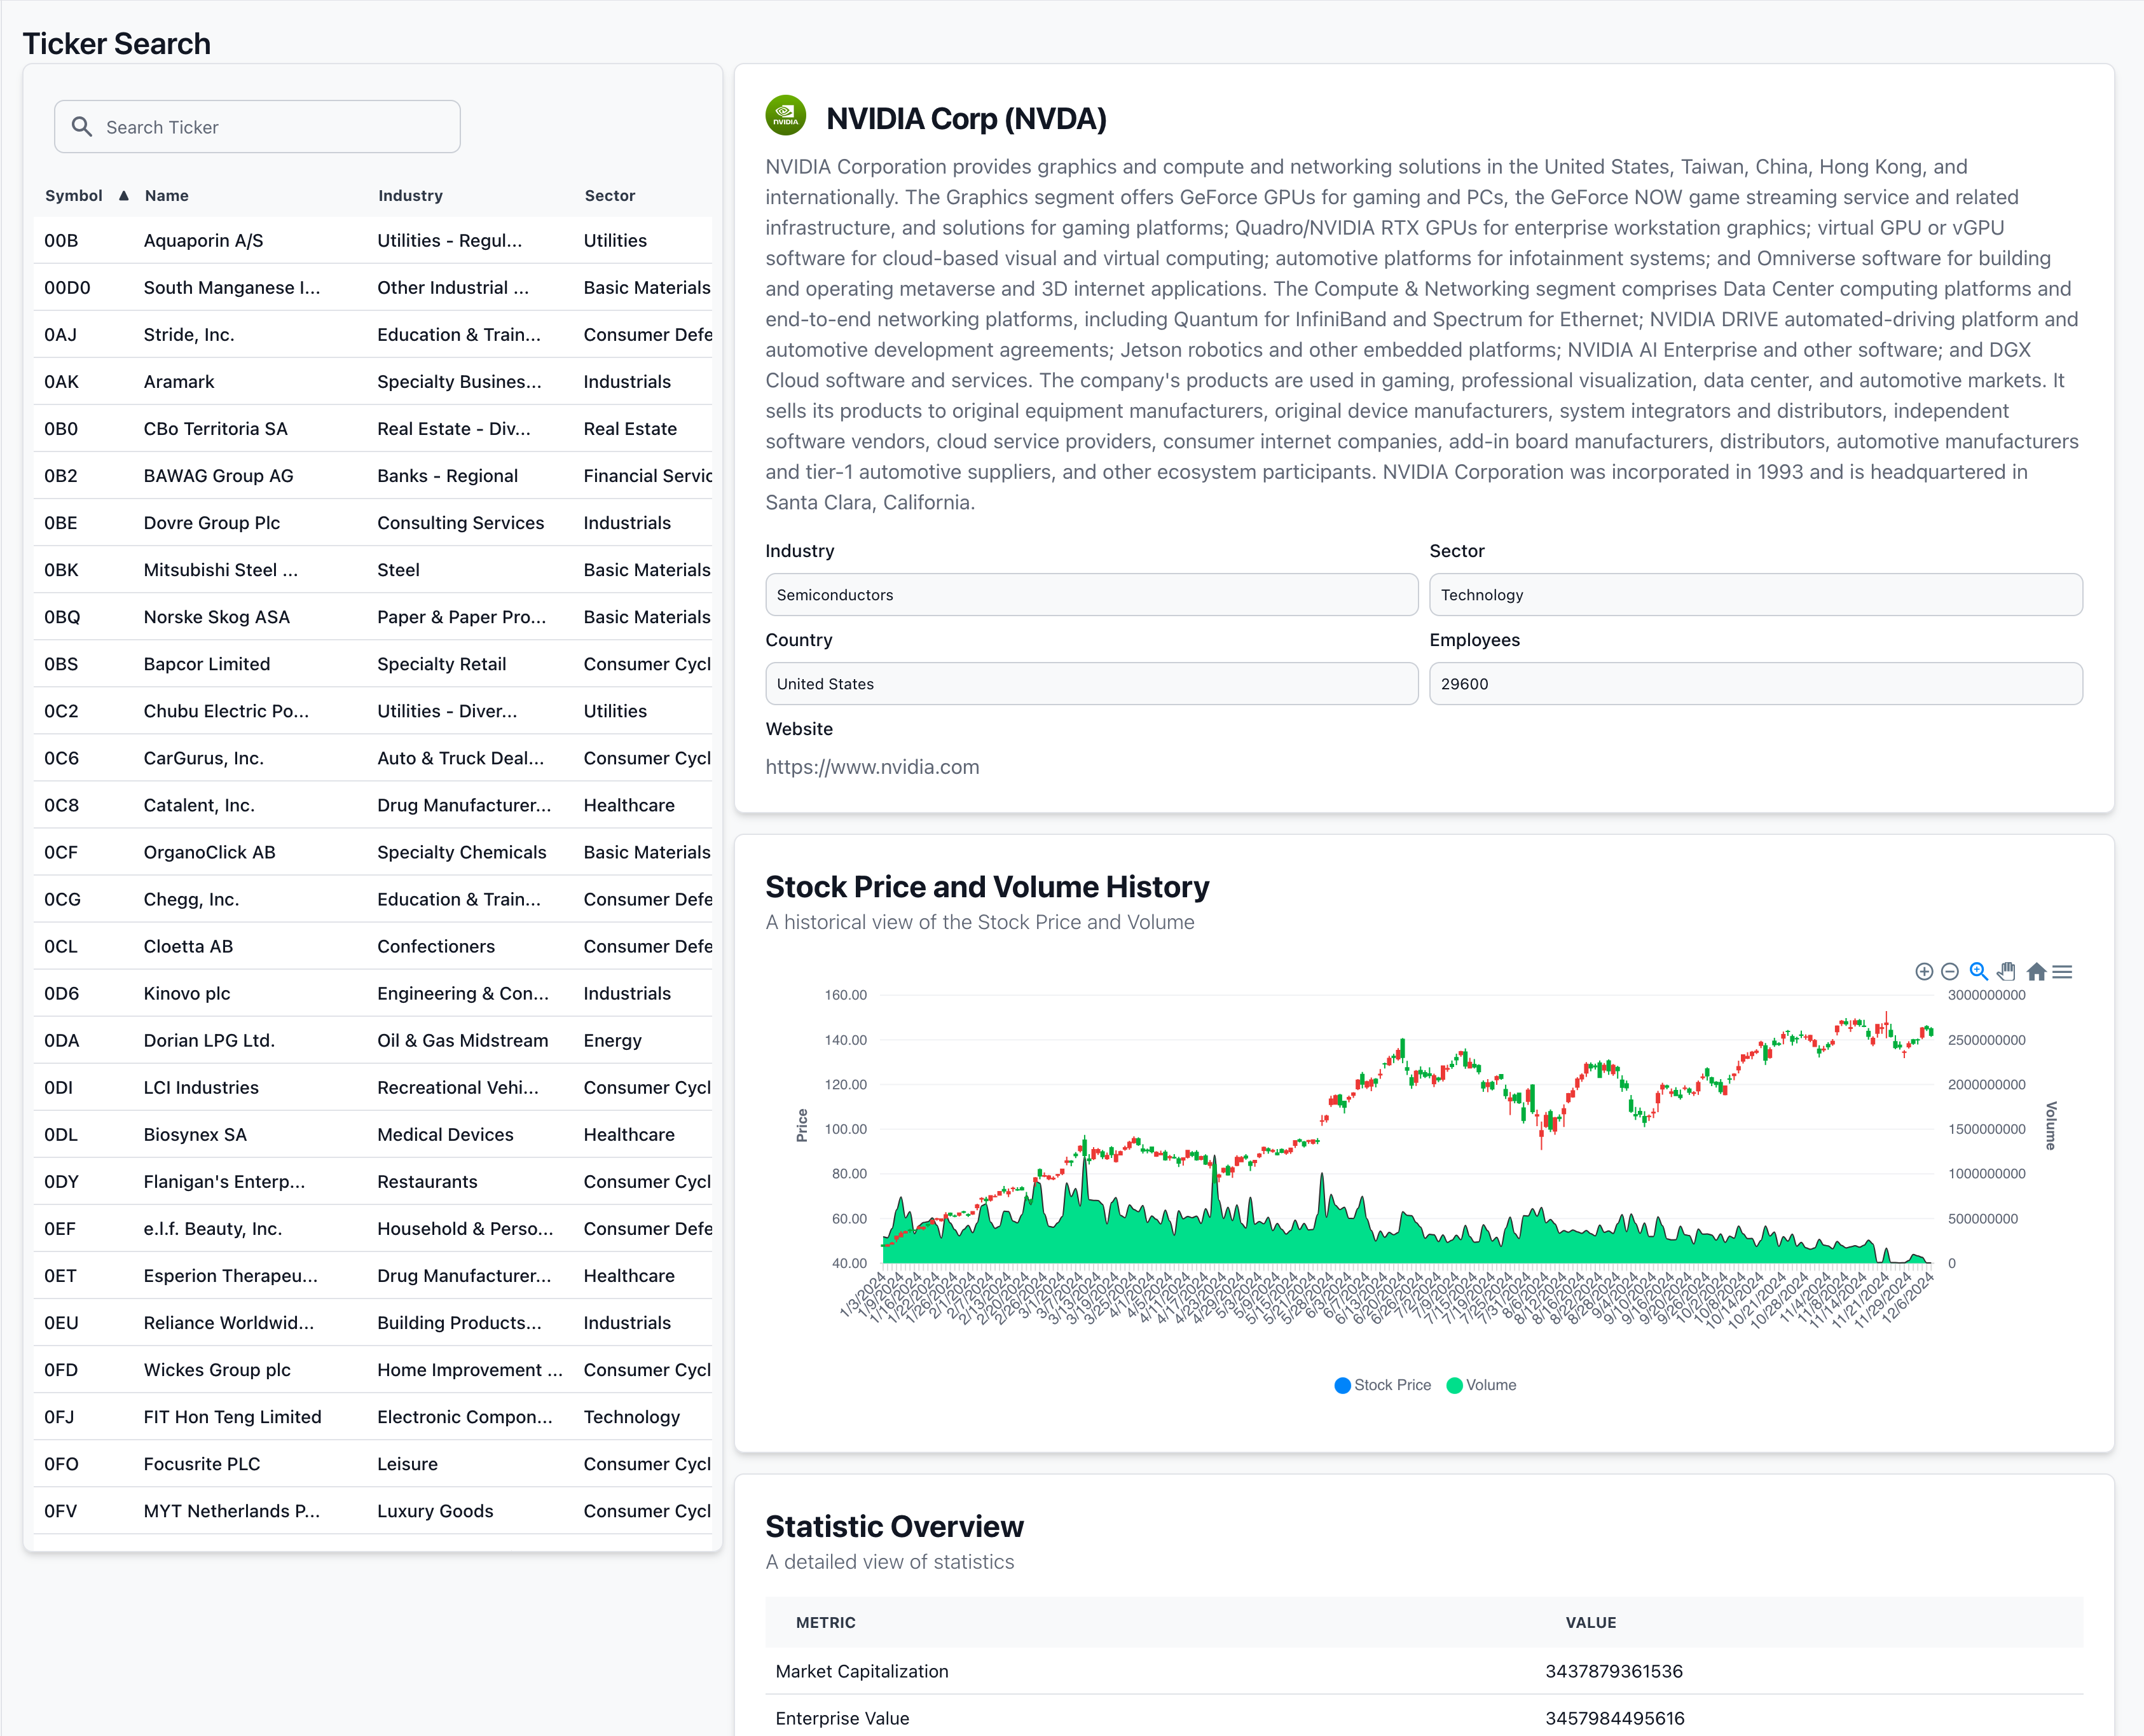Sort table by Sector column header
2144x1736 pixels.
coord(610,195)
